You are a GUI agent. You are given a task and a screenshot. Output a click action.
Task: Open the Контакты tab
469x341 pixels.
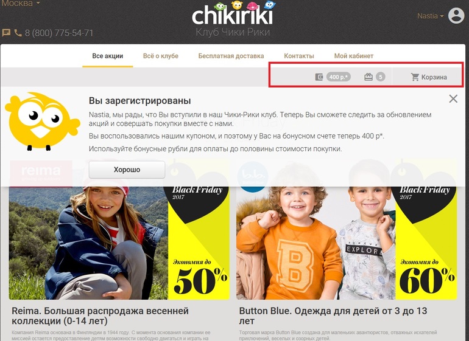click(299, 56)
